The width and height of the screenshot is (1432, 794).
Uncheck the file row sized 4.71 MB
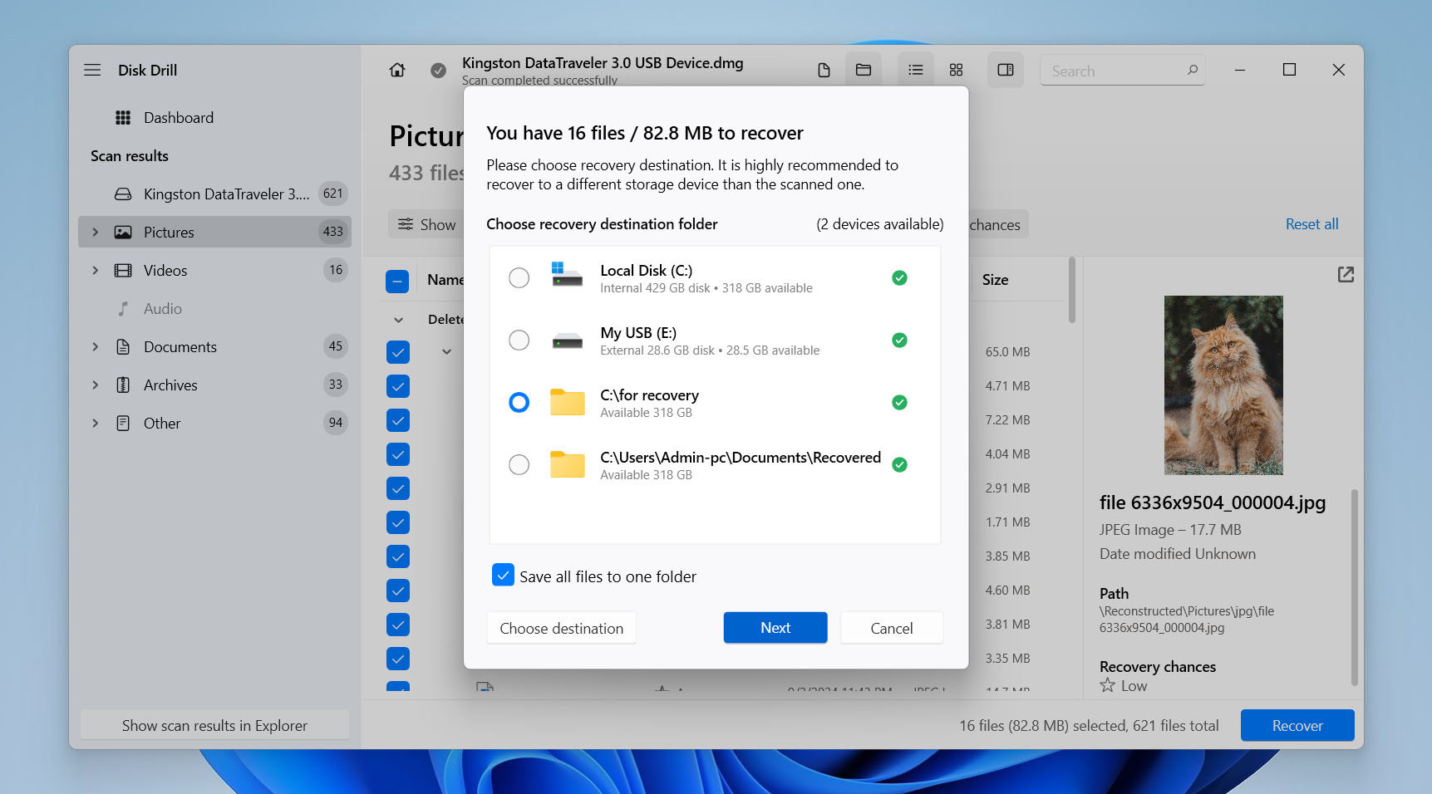(398, 386)
